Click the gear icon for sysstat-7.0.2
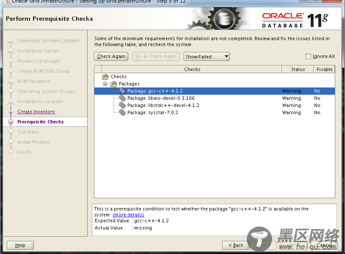The width and height of the screenshot is (345, 254). pos(122,112)
